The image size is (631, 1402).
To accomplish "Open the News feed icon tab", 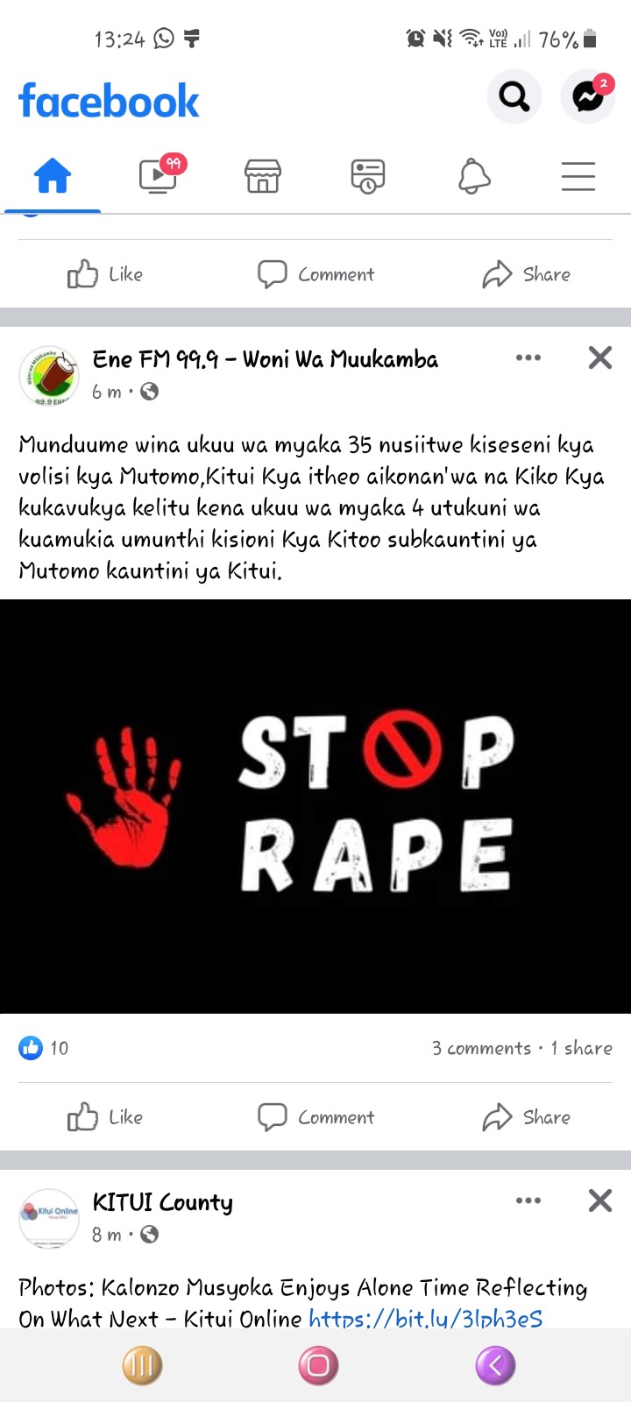I will 368,175.
